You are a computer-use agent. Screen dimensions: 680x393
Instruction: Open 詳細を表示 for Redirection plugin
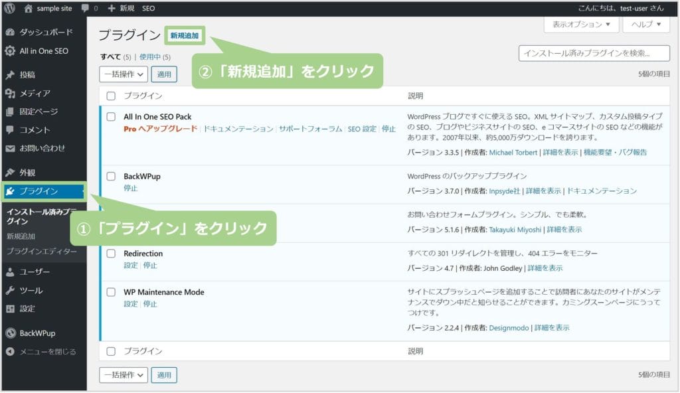click(545, 268)
